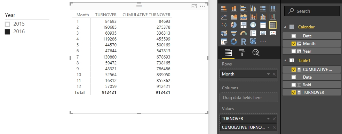This screenshot has height=134, width=342.
Task: Check Year field under Calendar
Action: click(x=294, y=51)
